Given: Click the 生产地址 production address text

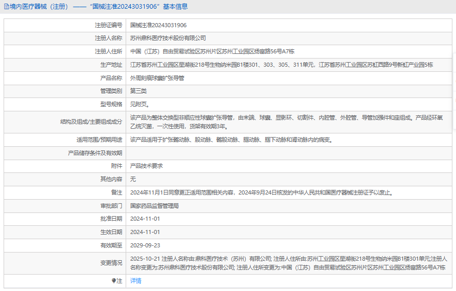Looking at the screenshot, I should click(x=281, y=65).
